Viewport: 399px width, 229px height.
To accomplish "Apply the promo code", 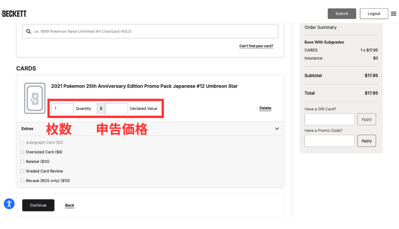I will tap(366, 141).
